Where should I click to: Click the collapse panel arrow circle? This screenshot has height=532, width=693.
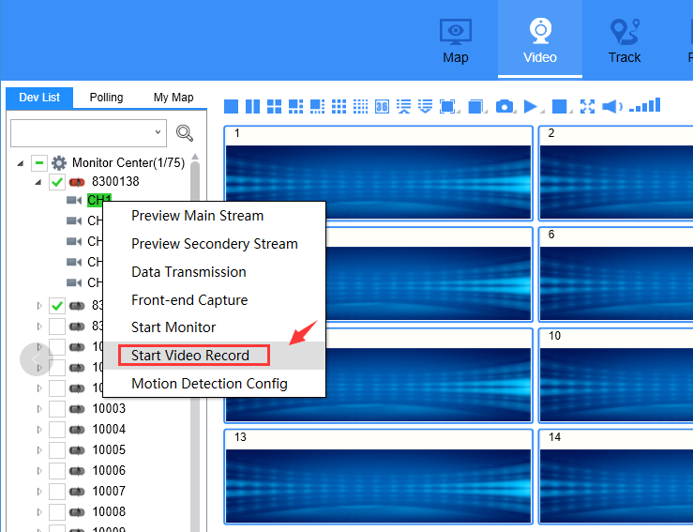click(37, 359)
